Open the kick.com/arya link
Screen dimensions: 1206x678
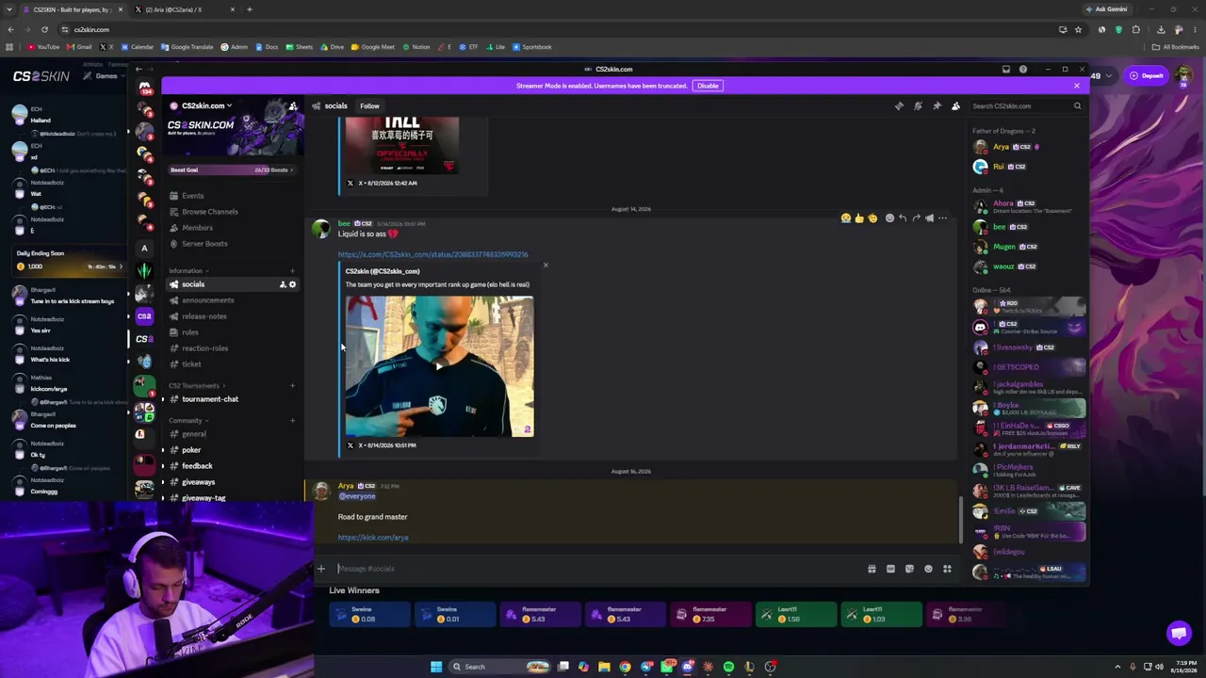click(x=373, y=538)
